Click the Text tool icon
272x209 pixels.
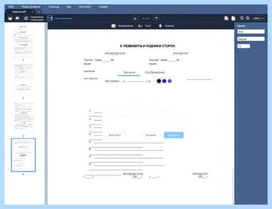pos(140,26)
